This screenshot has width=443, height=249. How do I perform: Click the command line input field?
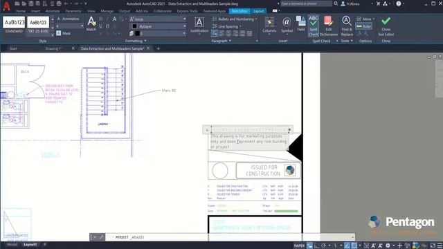point(230,237)
